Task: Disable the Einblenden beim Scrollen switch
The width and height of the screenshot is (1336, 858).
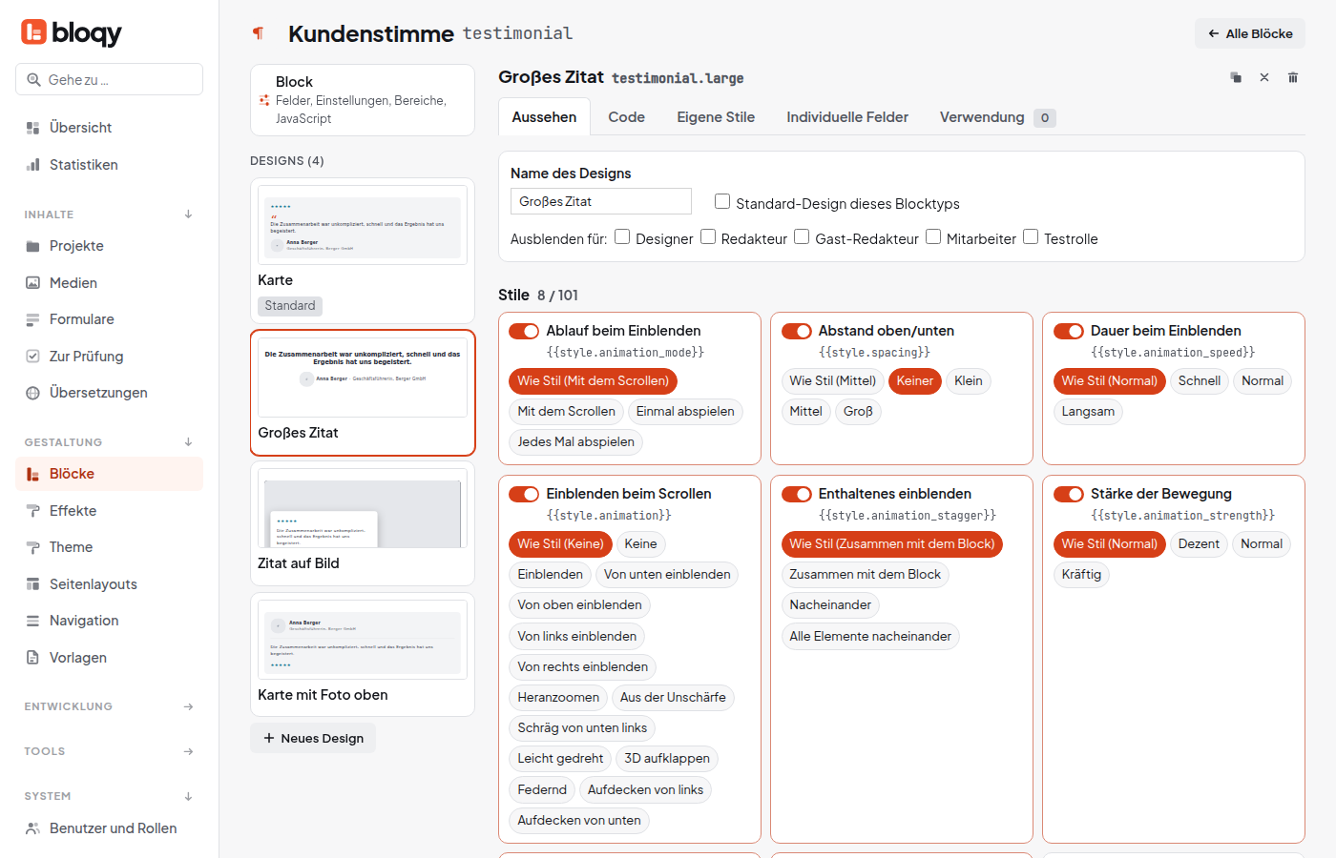Action: pos(524,494)
